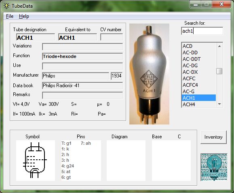Select AC-DDT in the tube list
Image resolution: width=234 pixels, height=193 pixels.
pos(199,59)
